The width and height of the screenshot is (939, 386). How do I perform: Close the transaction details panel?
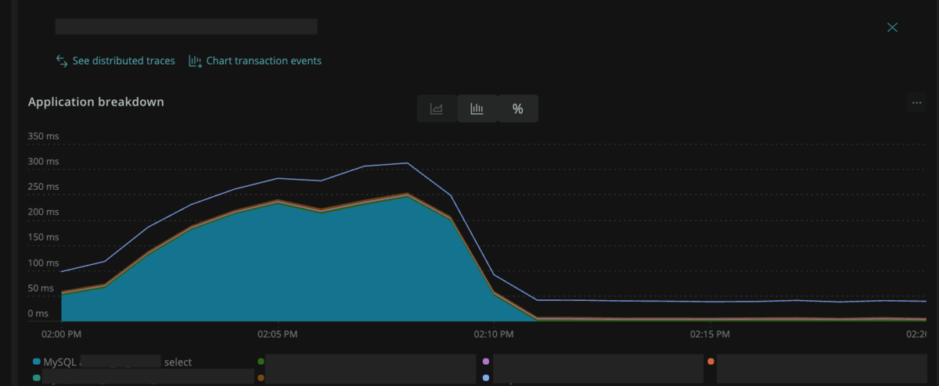coord(892,27)
